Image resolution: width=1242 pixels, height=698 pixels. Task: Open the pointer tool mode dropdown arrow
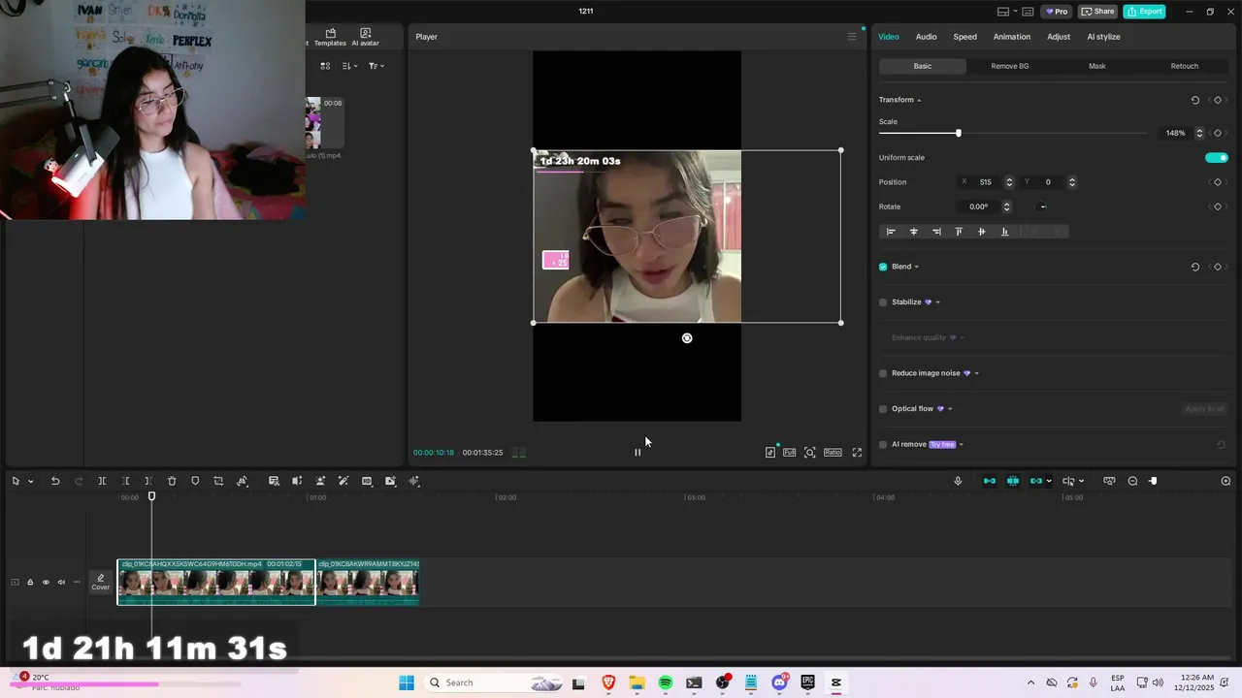pyautogui.click(x=30, y=481)
